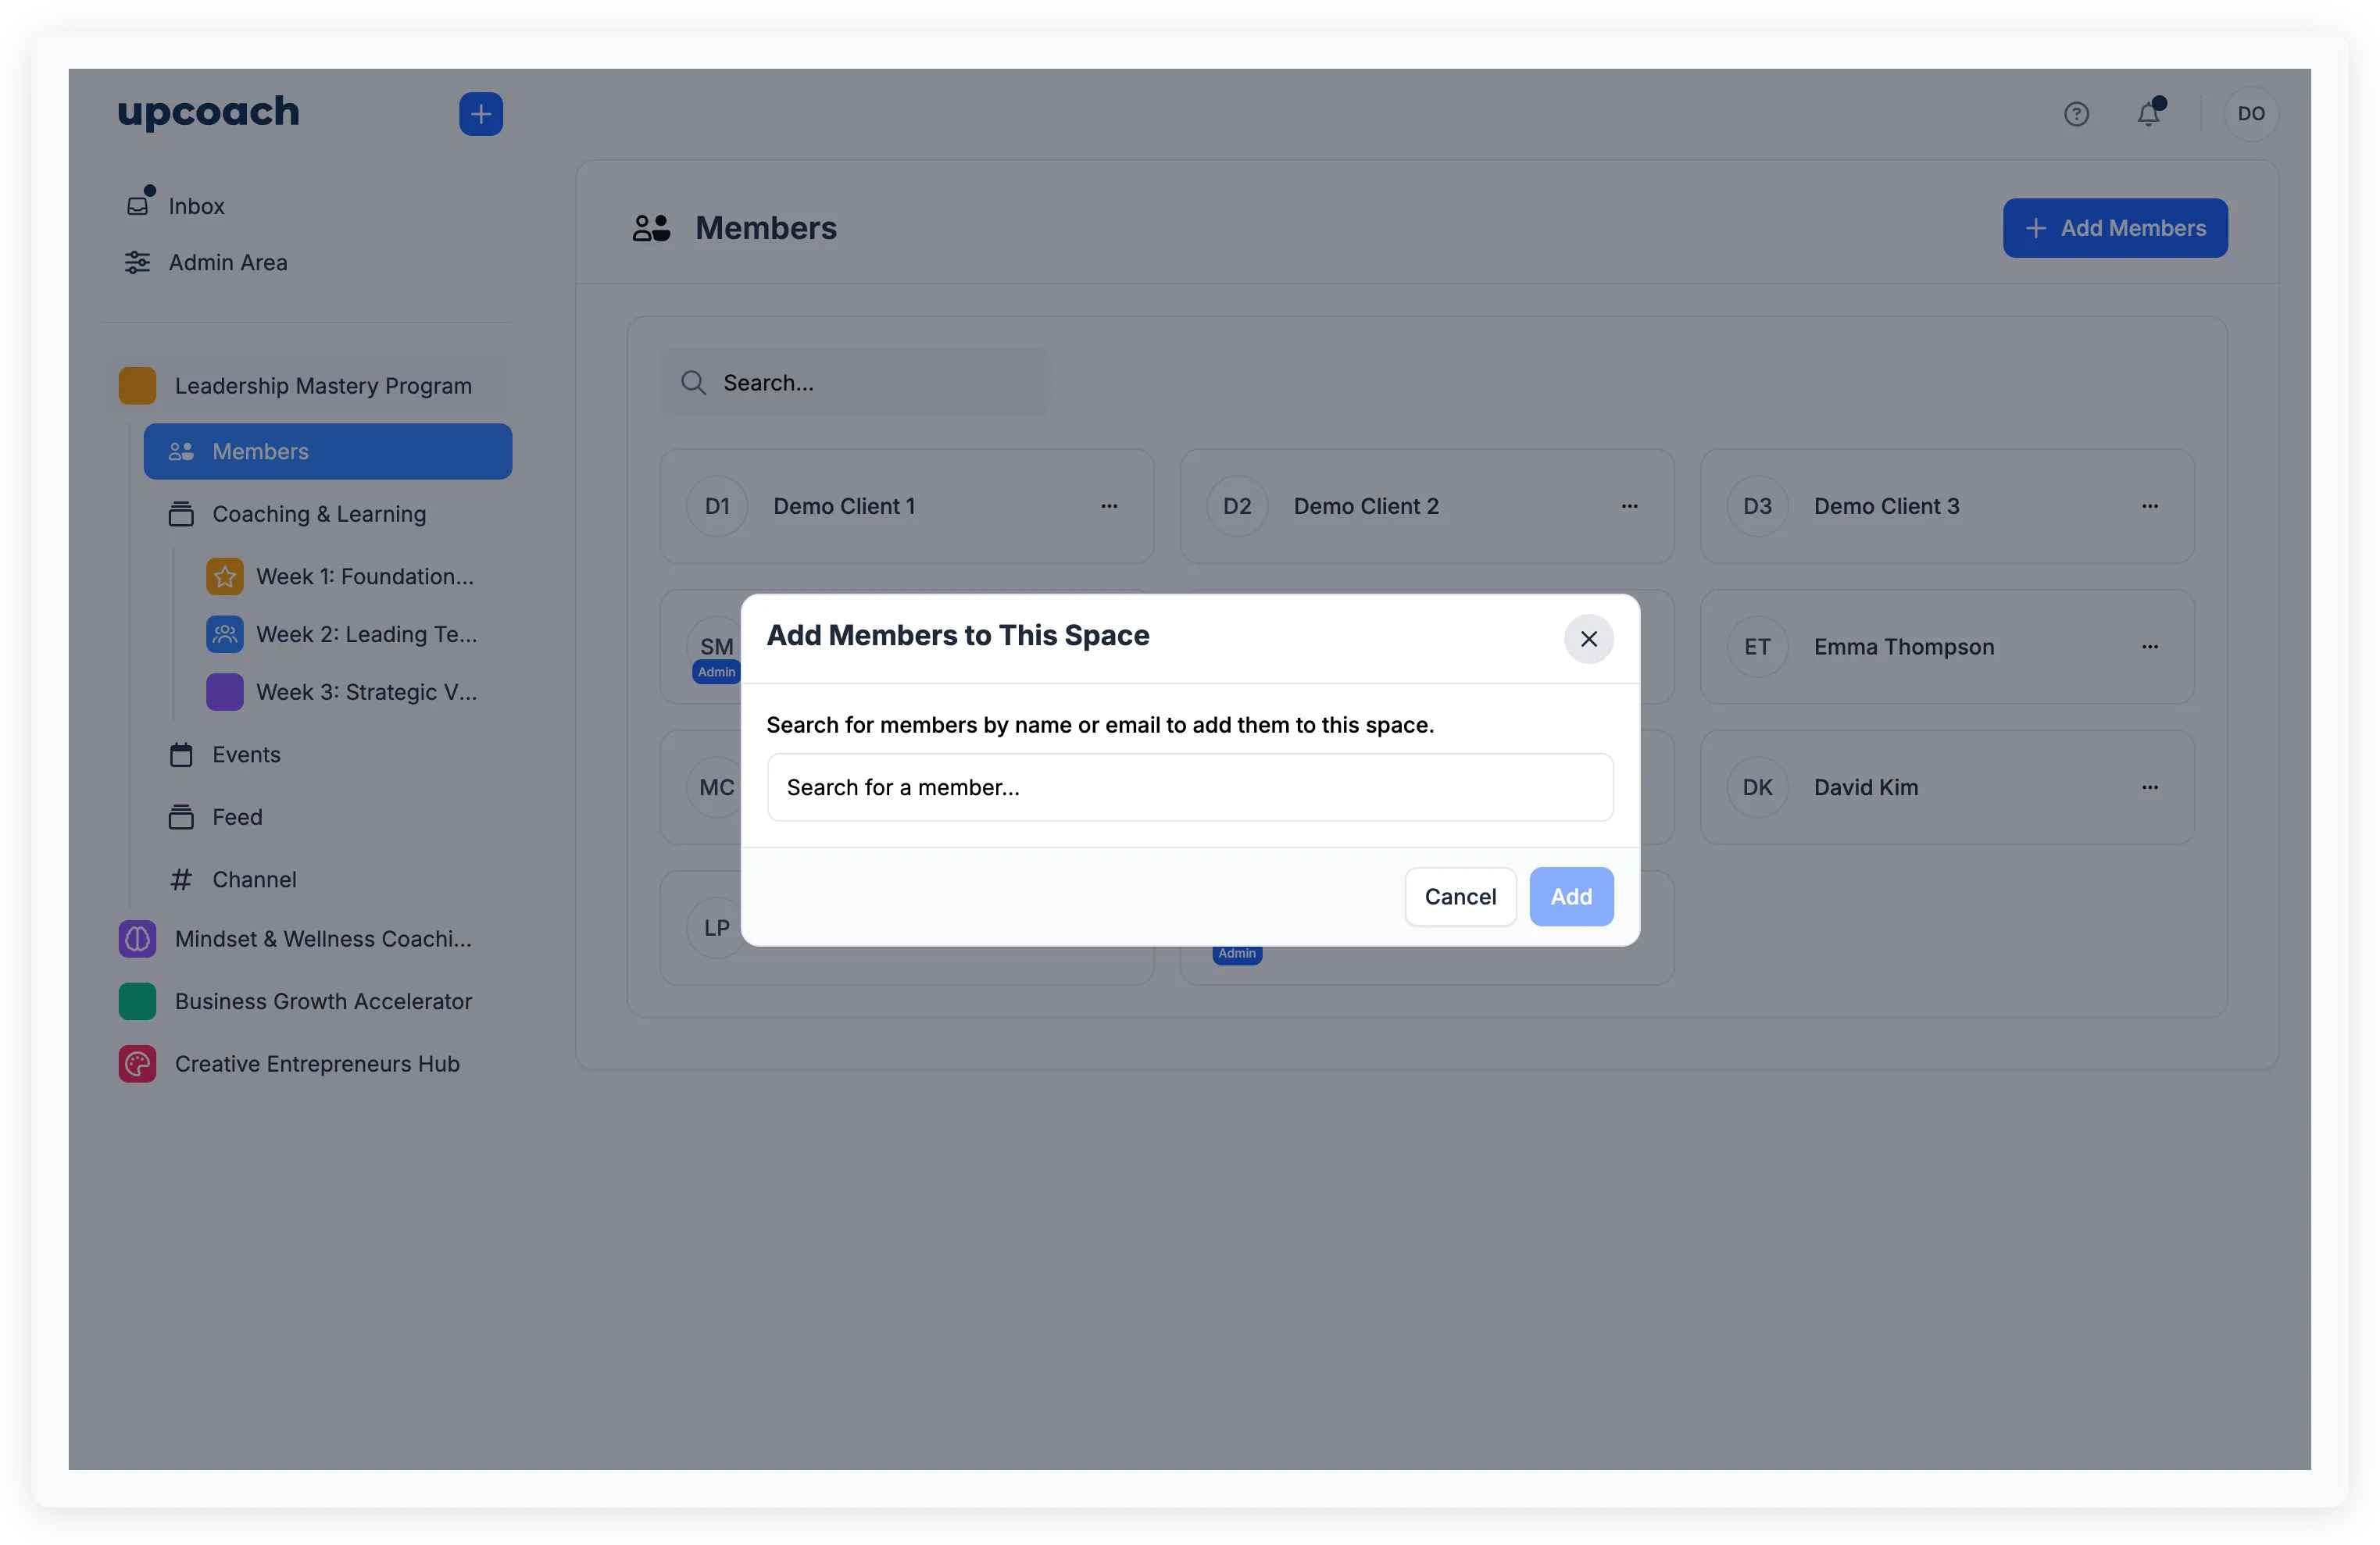The image size is (2380, 1545).
Task: Select the Week 1: Foundation star icon
Action: [x=225, y=576]
